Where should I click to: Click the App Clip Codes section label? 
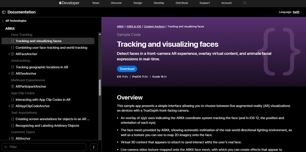[23, 93]
